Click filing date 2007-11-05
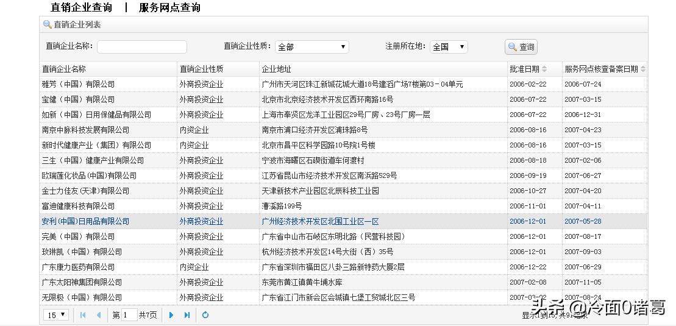 (x=583, y=282)
